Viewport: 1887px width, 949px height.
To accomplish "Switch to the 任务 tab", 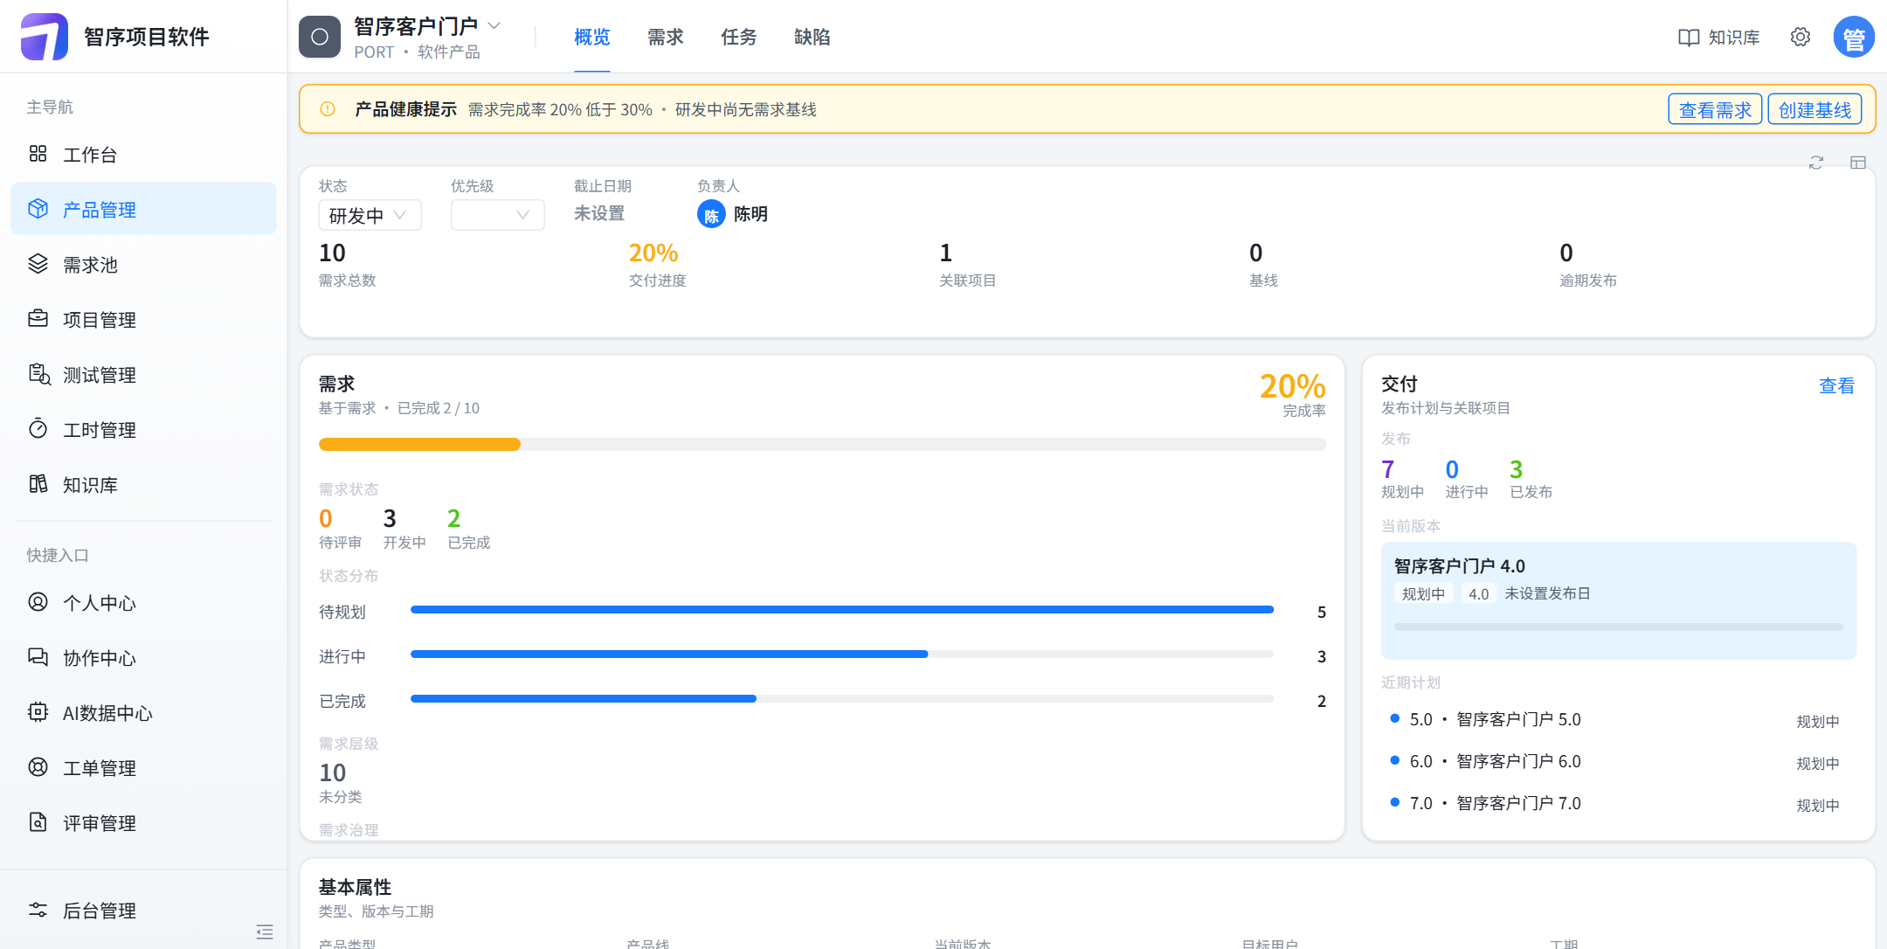I will 738,37.
